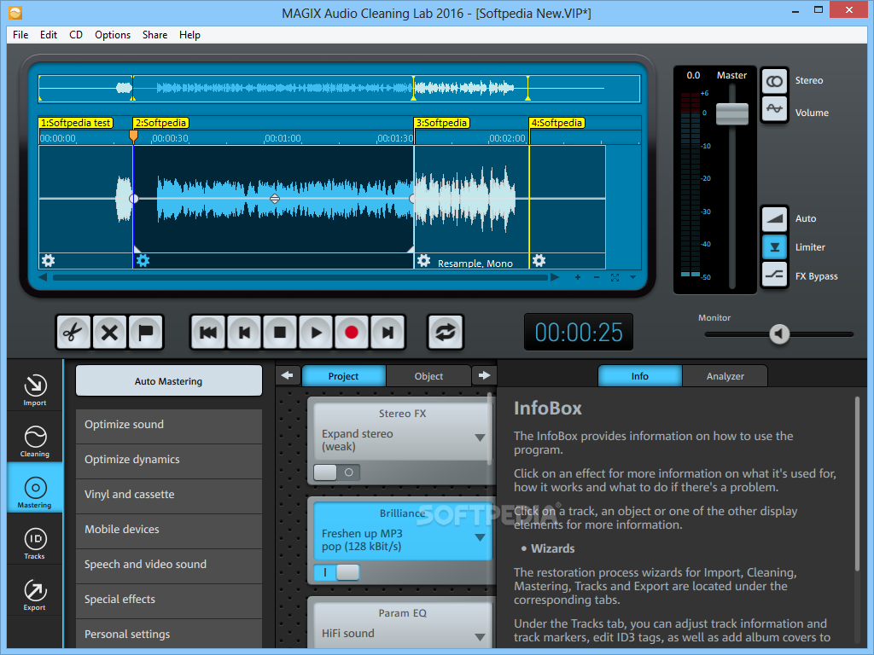This screenshot has width=874, height=655.
Task: Open the Export section
Action: (34, 594)
